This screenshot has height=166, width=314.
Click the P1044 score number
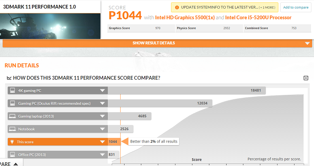125,16
